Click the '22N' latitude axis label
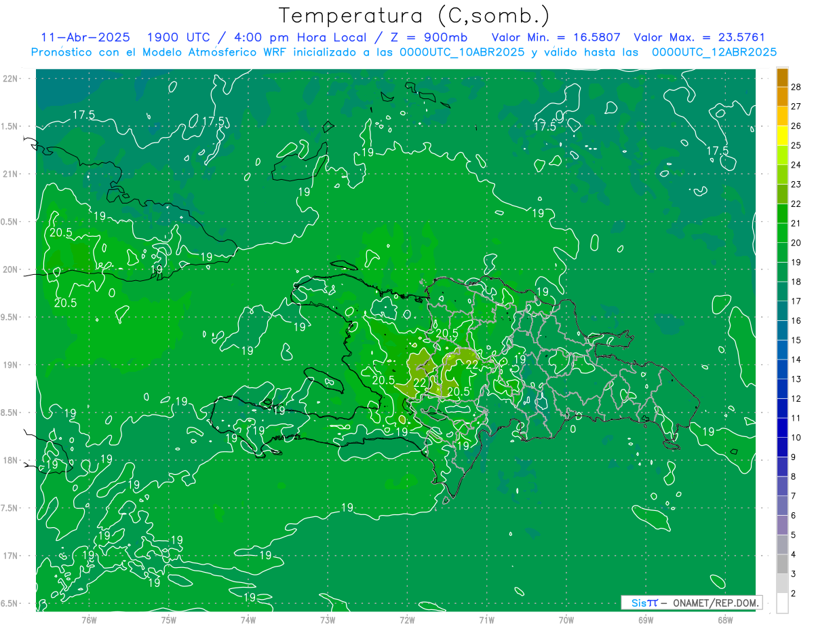This screenshot has height=629, width=814. pos(9,79)
